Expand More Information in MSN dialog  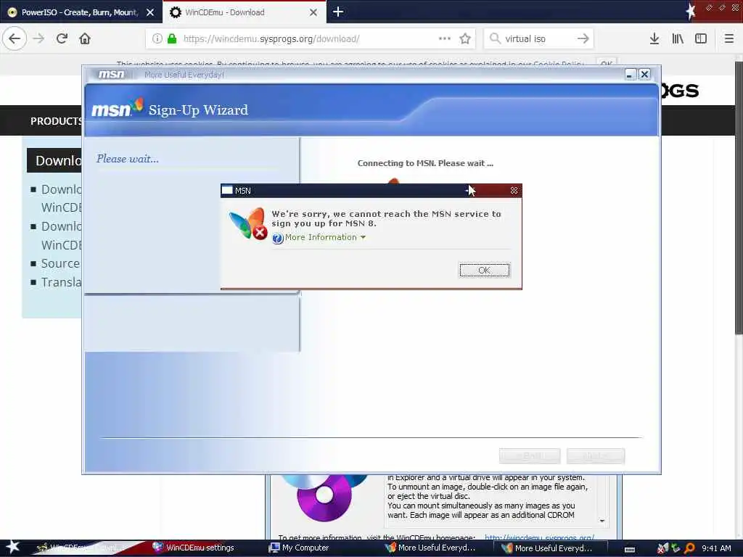(x=325, y=237)
